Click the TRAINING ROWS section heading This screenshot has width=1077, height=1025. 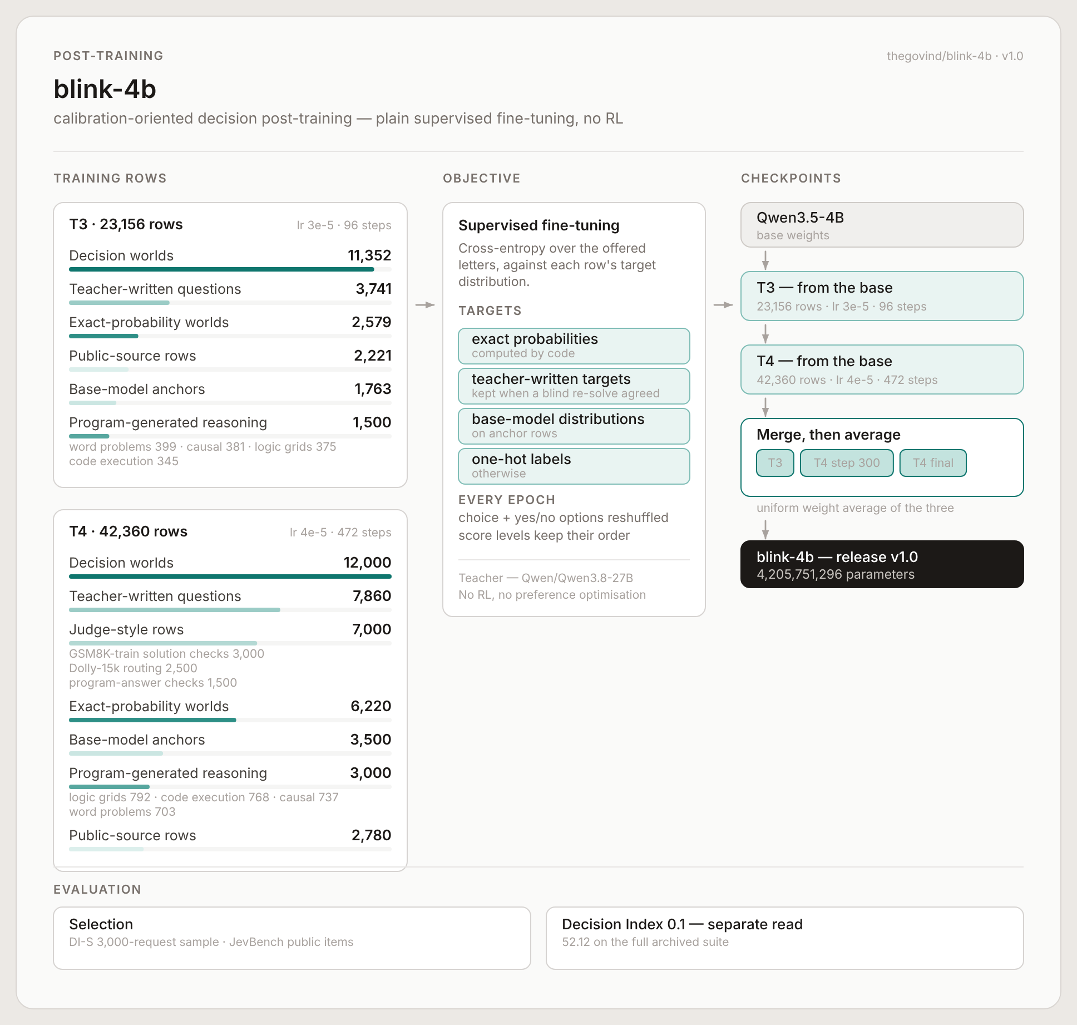click(x=110, y=178)
